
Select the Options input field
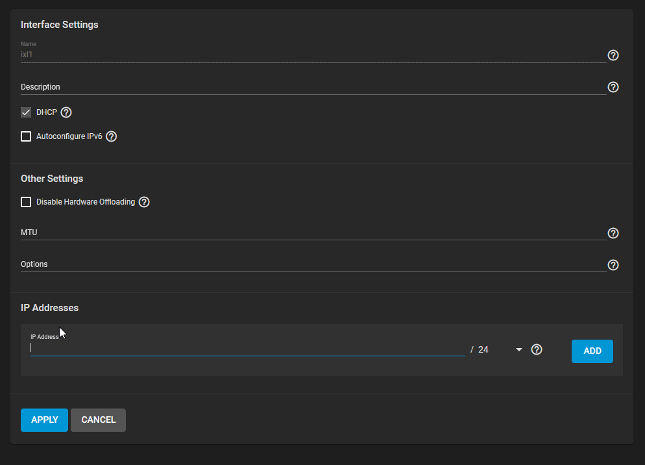point(260,265)
